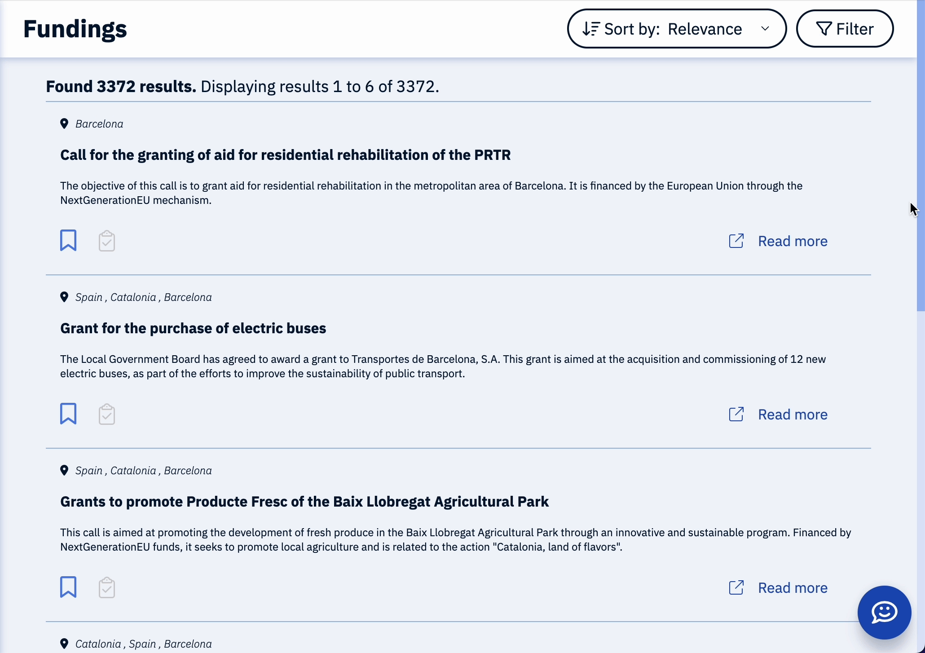Open external link icon for Baix Llobregat grants
This screenshot has width=925, height=653.
coord(736,587)
